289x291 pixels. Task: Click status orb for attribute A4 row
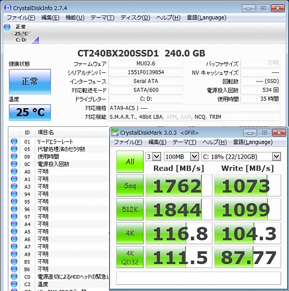point(14,224)
